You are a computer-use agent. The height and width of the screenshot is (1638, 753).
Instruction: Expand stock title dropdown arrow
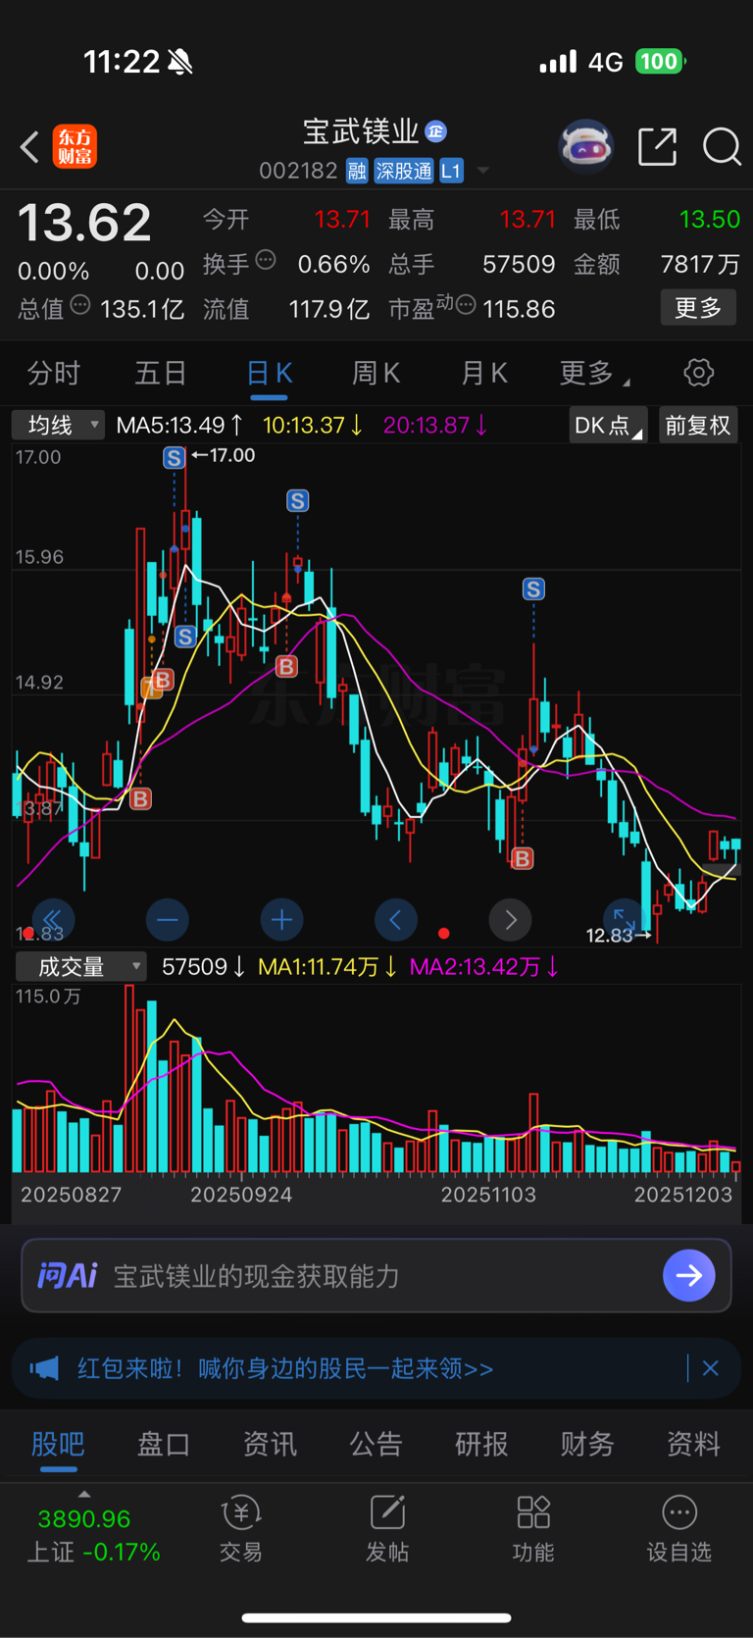(483, 171)
